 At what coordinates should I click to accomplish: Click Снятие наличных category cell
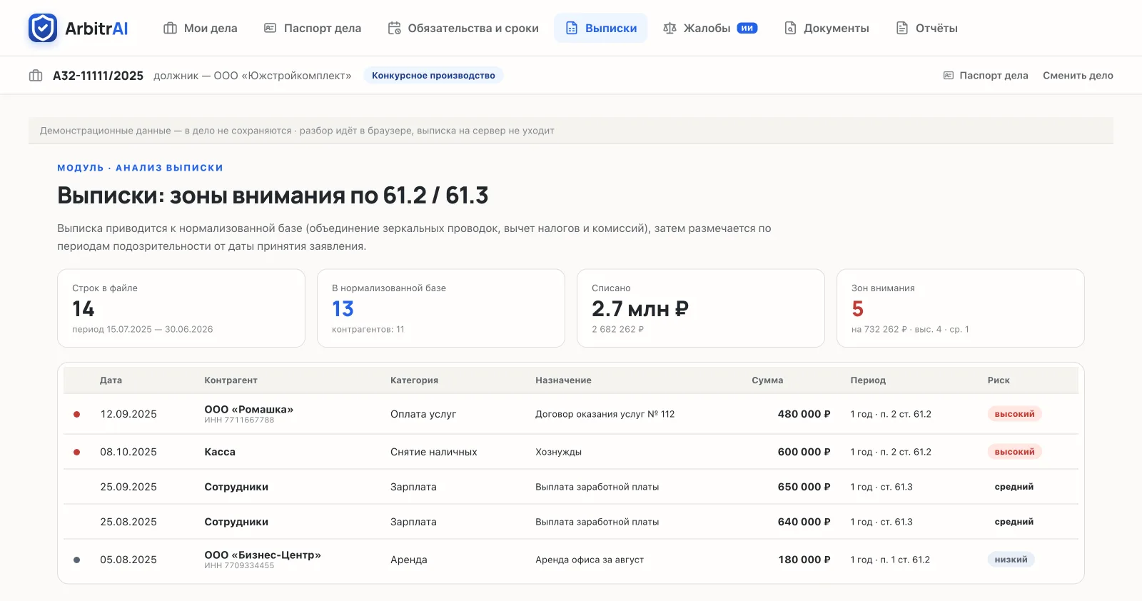[x=434, y=452]
